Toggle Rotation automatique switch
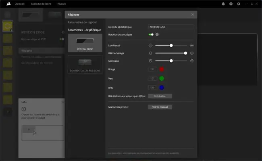The height and width of the screenshot is (161, 262). 151,34
